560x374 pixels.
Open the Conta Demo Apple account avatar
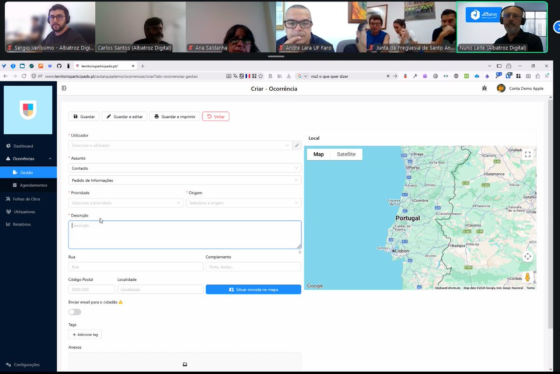point(501,88)
